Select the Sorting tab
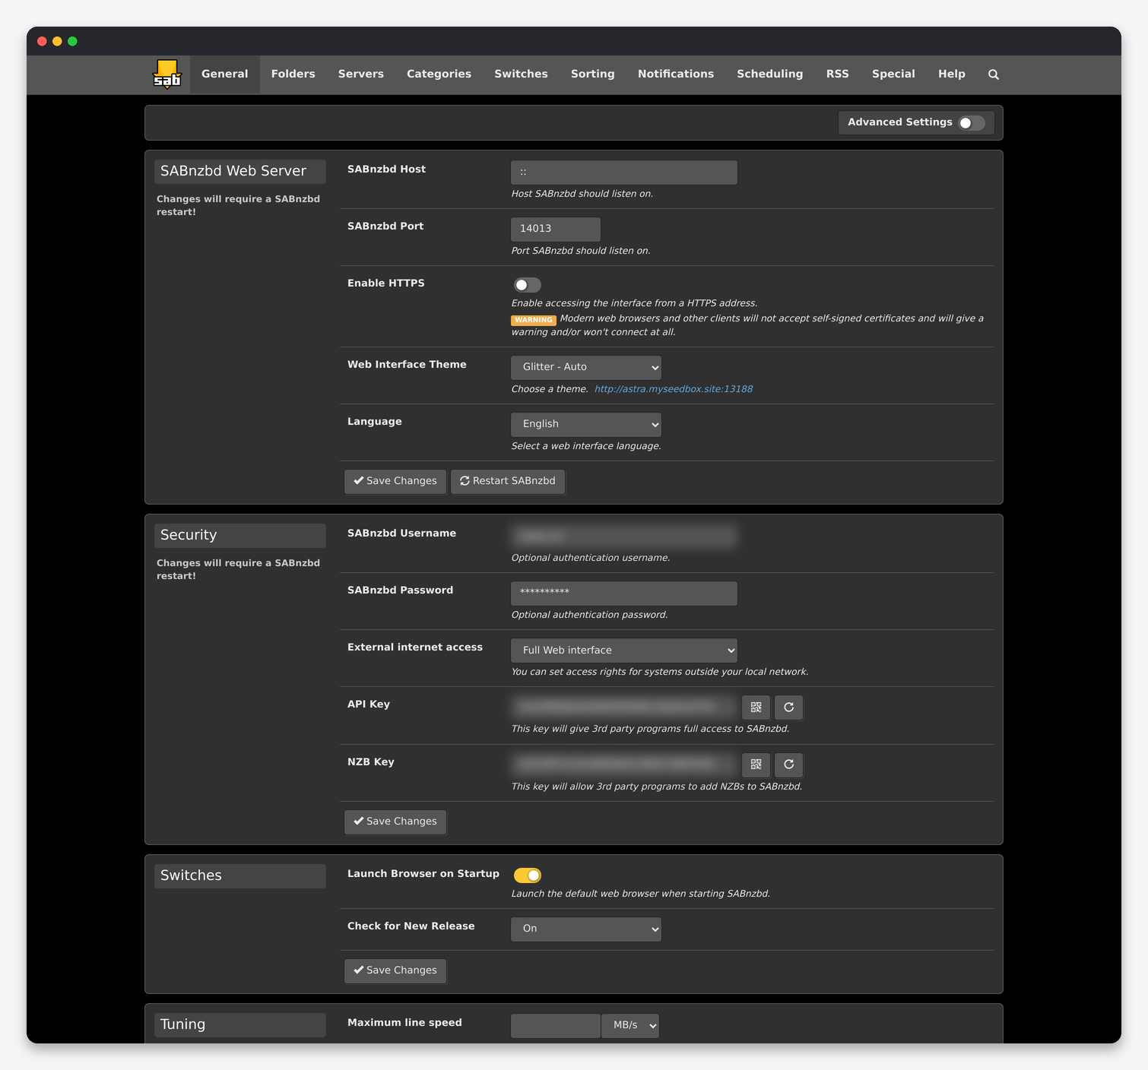This screenshot has width=1148, height=1070. point(593,74)
